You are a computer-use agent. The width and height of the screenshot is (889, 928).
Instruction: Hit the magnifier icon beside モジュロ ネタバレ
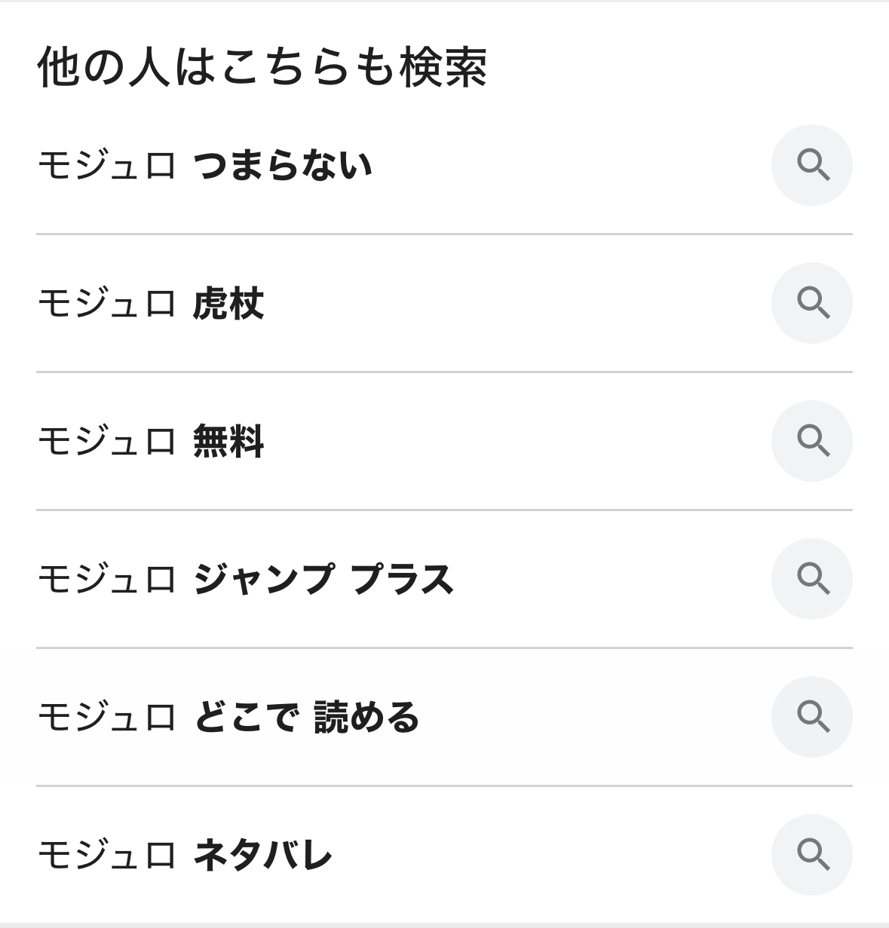click(x=811, y=855)
